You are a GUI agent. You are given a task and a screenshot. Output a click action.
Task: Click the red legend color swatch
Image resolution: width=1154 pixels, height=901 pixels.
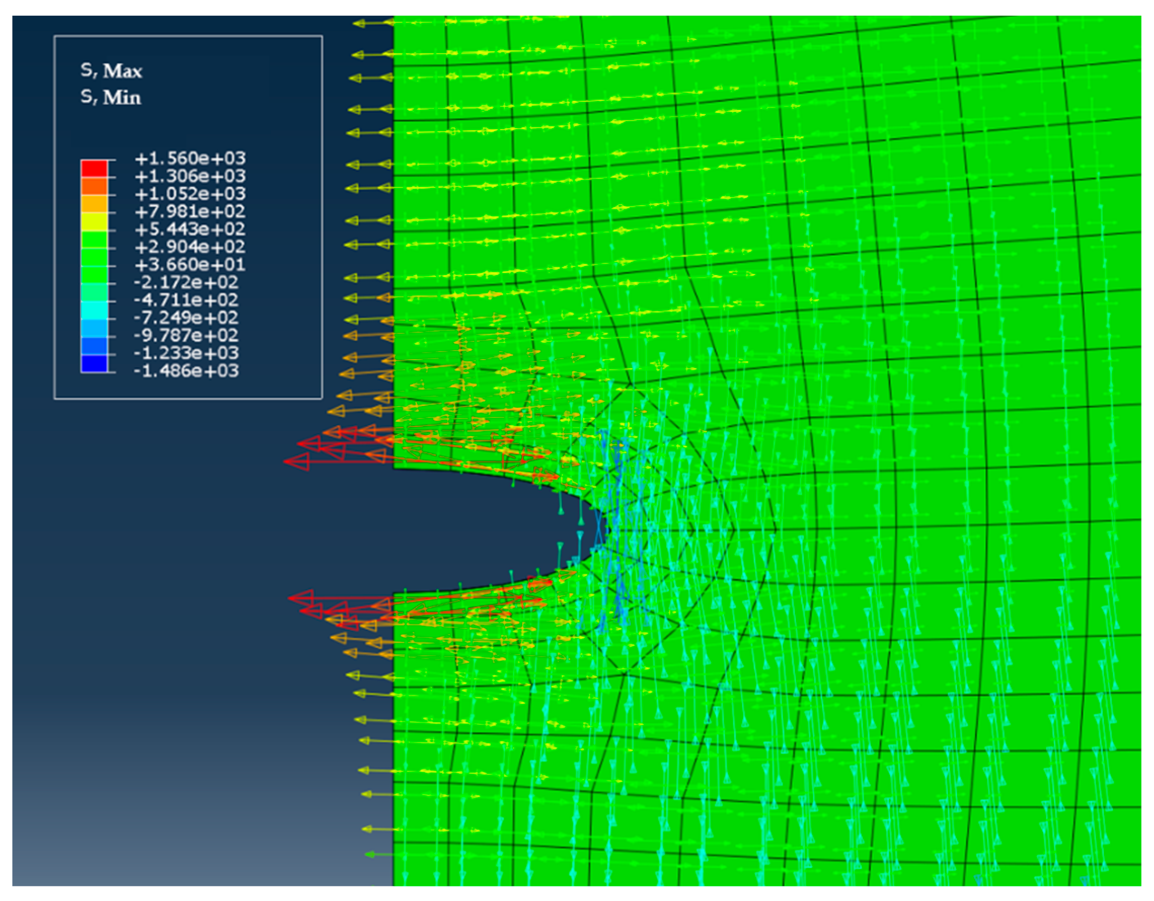click(x=94, y=169)
